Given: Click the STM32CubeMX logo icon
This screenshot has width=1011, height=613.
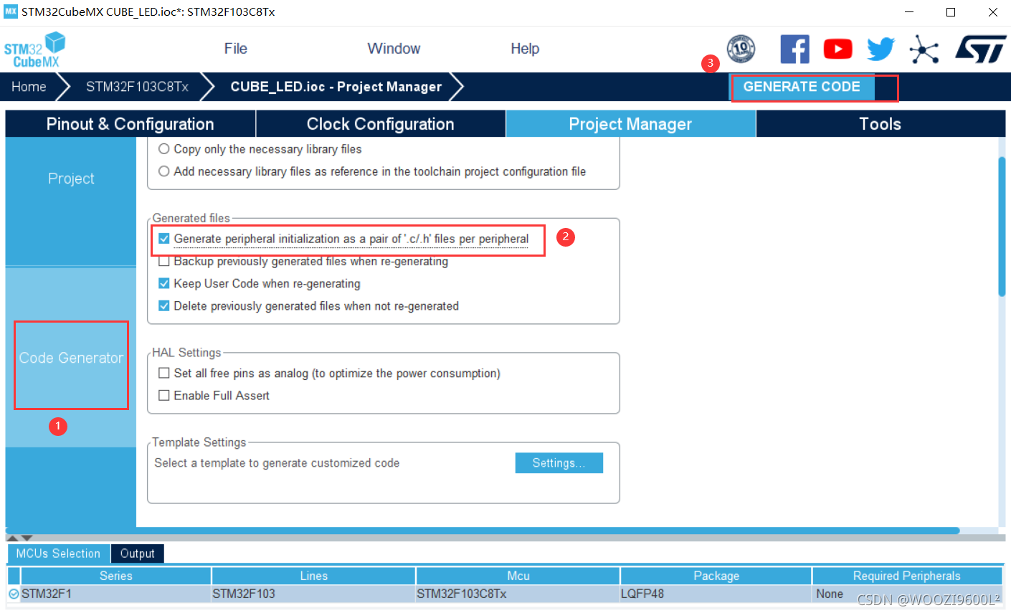Looking at the screenshot, I should click(x=34, y=49).
